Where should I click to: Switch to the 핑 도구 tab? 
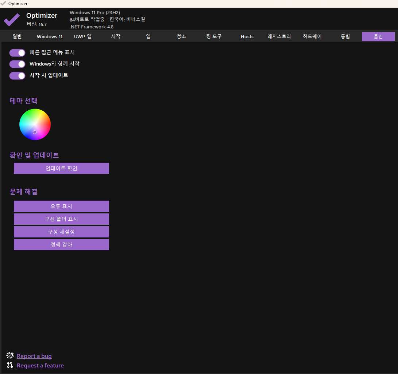pos(214,36)
